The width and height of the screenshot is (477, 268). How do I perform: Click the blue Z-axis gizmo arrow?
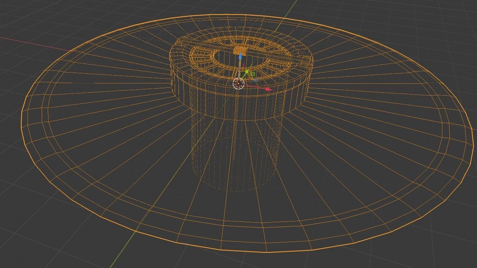coord(240,56)
